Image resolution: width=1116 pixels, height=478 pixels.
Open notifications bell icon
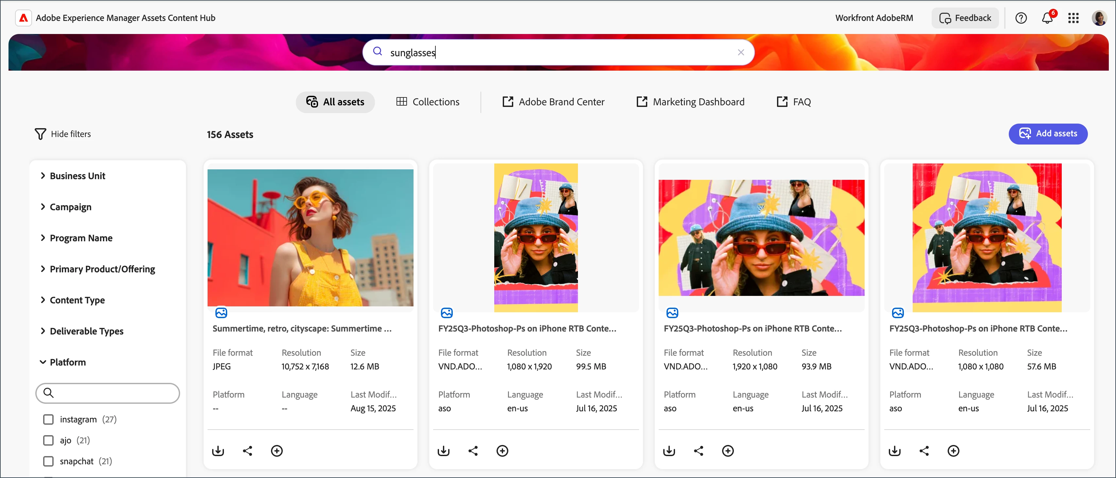[1048, 18]
